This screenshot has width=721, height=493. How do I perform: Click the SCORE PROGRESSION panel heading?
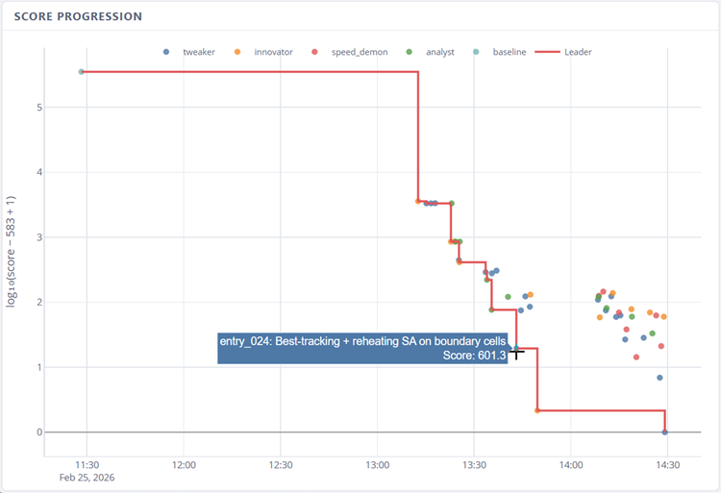(79, 16)
